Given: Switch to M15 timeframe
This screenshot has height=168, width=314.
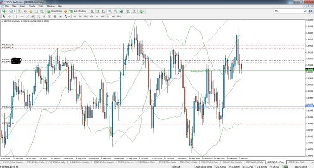Looking at the screenshot, I should coord(86,17).
